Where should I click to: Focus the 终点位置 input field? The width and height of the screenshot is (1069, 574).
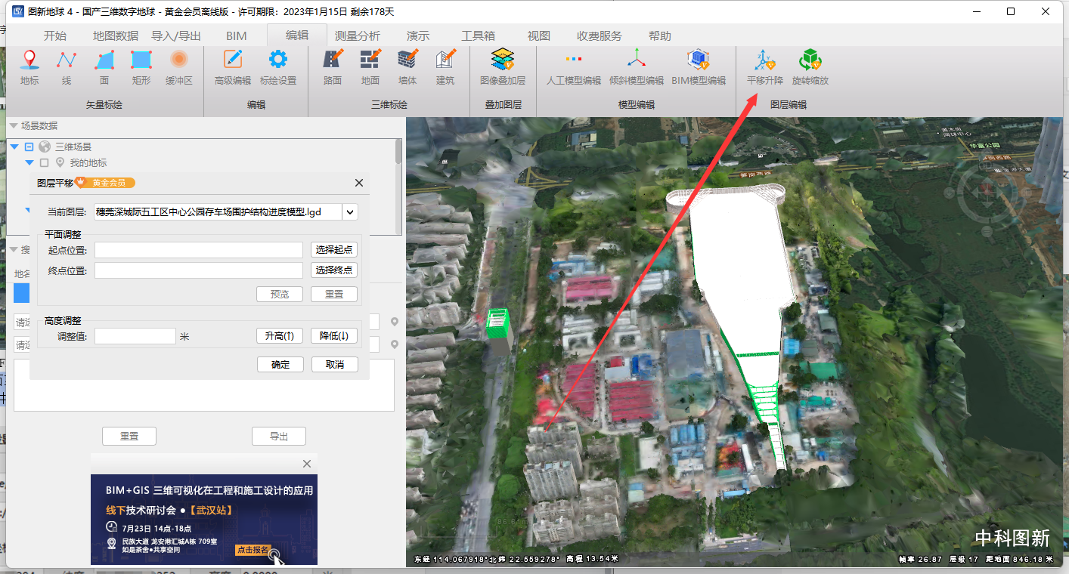click(199, 270)
